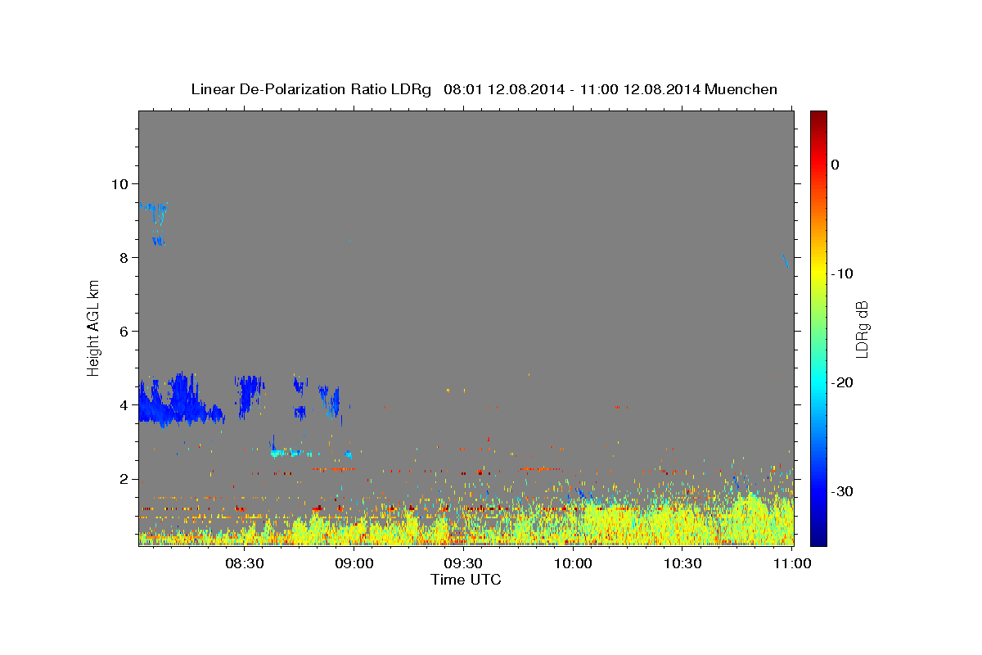Click the height tick label 10
982x655 pixels.
119,183
